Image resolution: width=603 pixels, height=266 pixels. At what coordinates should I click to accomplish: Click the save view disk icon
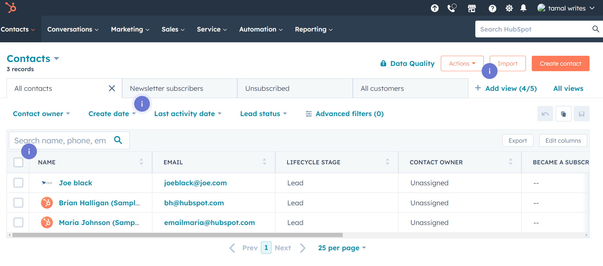click(x=582, y=114)
